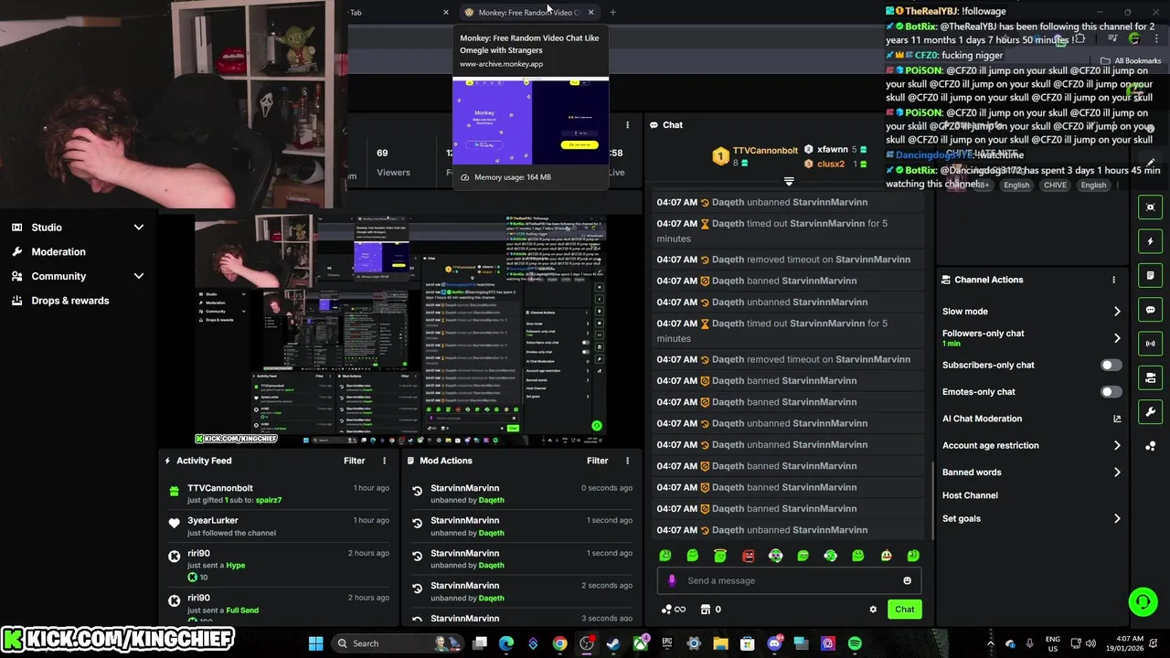The width and height of the screenshot is (1170, 658).
Task: Click the purple microphone in message box
Action: (672, 580)
